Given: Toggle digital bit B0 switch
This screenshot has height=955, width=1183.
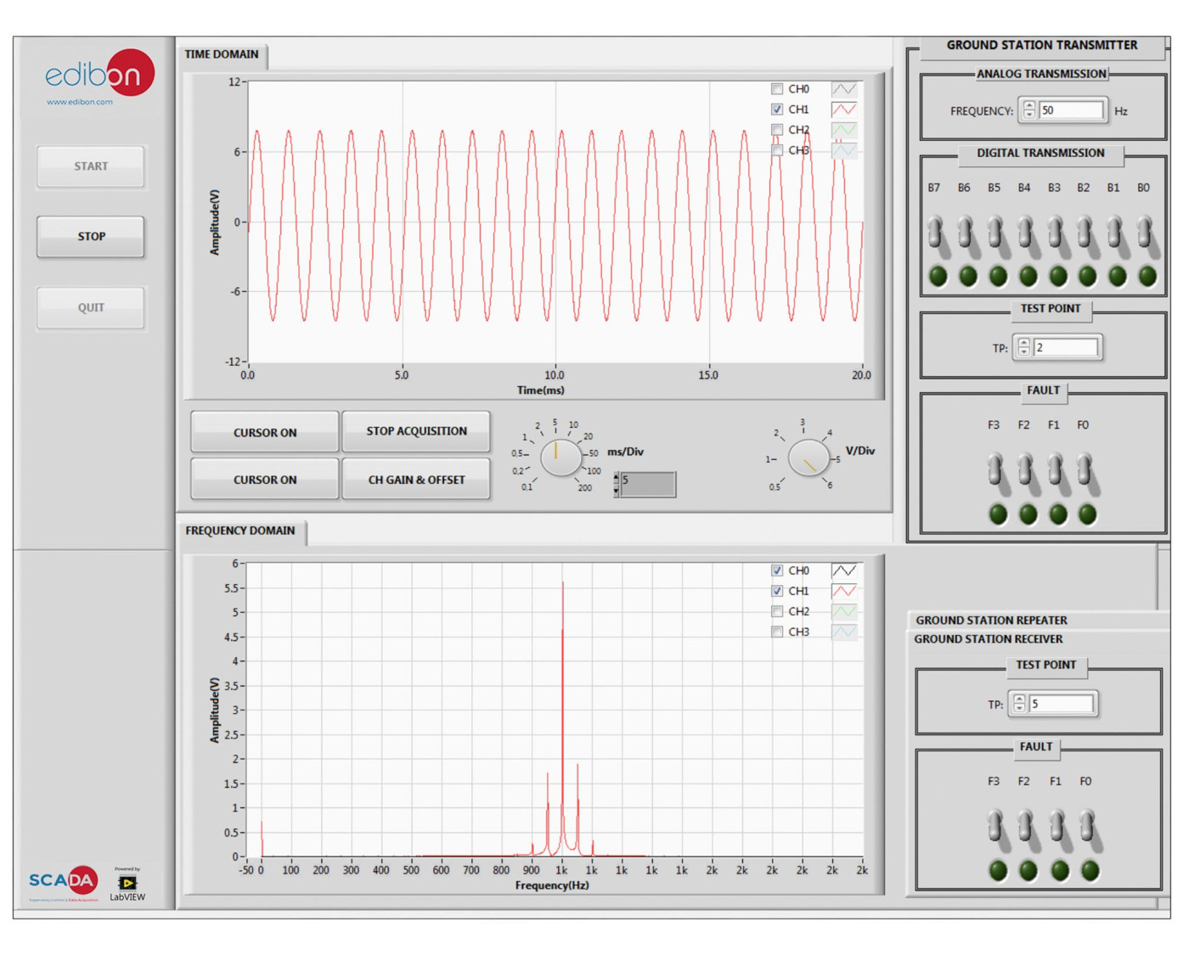Looking at the screenshot, I should tap(1145, 233).
